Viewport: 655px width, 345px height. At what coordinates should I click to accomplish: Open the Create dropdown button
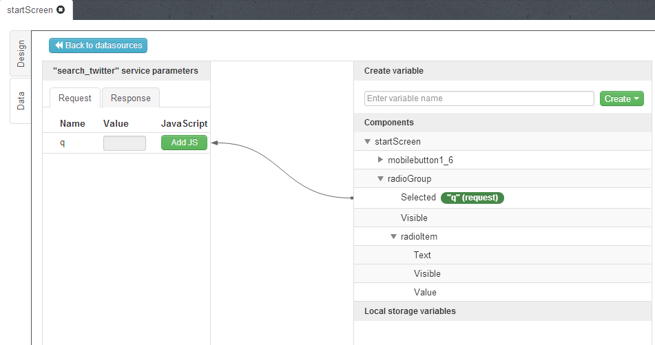pyautogui.click(x=622, y=98)
